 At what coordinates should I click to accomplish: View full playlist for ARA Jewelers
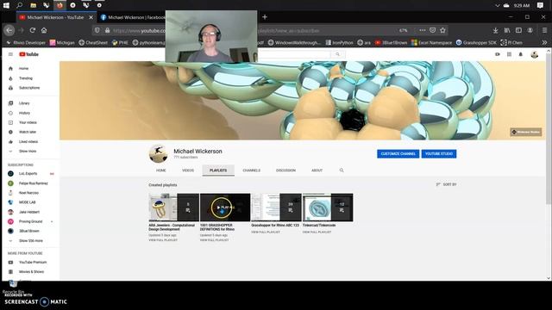pyautogui.click(x=163, y=240)
